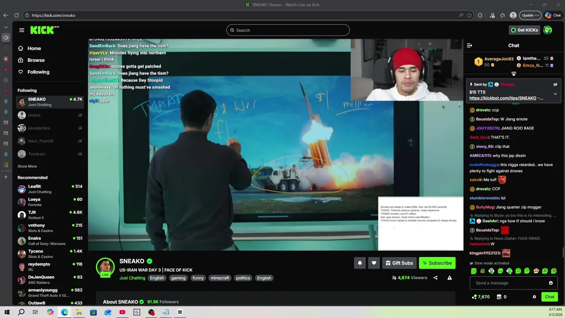Go back in the browser
Viewport: 565px width, 318px height.
click(x=6, y=15)
